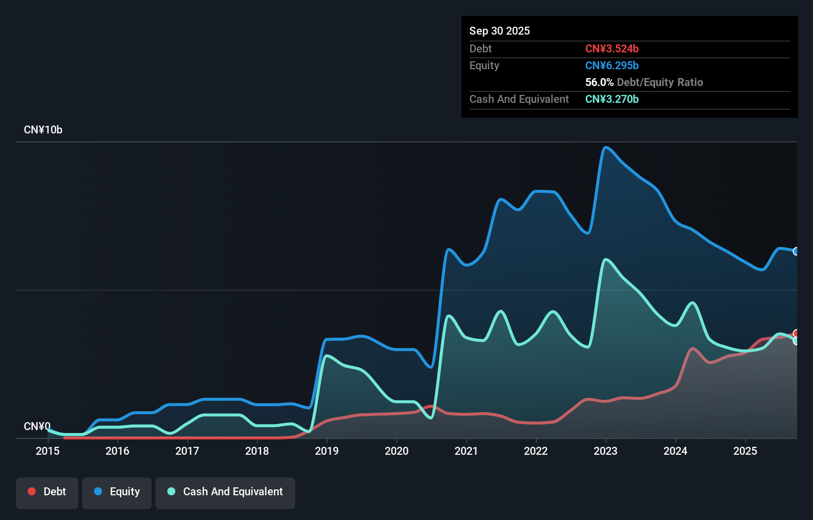Select the Debt endpoint marker on the chart
This screenshot has height=520, width=813.
(x=796, y=334)
